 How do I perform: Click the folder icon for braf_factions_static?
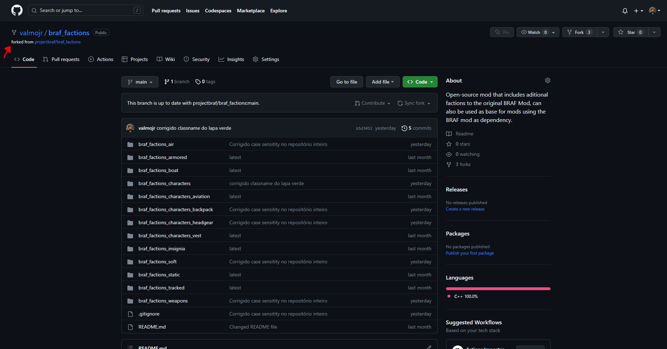click(x=130, y=275)
